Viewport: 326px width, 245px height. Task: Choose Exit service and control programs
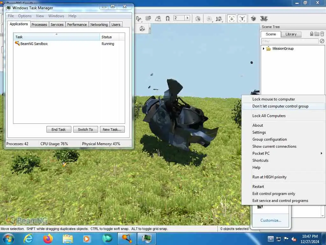(284, 201)
